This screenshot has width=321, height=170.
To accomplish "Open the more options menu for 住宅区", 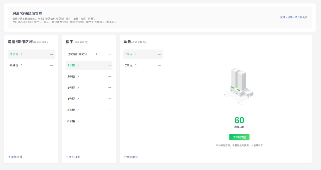I will [51, 54].
